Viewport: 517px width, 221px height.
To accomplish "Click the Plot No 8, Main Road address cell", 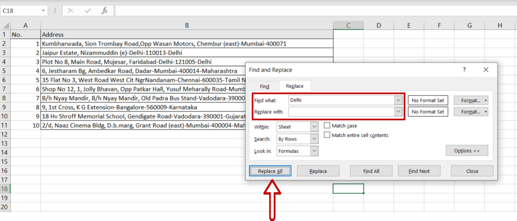I will (187, 62).
